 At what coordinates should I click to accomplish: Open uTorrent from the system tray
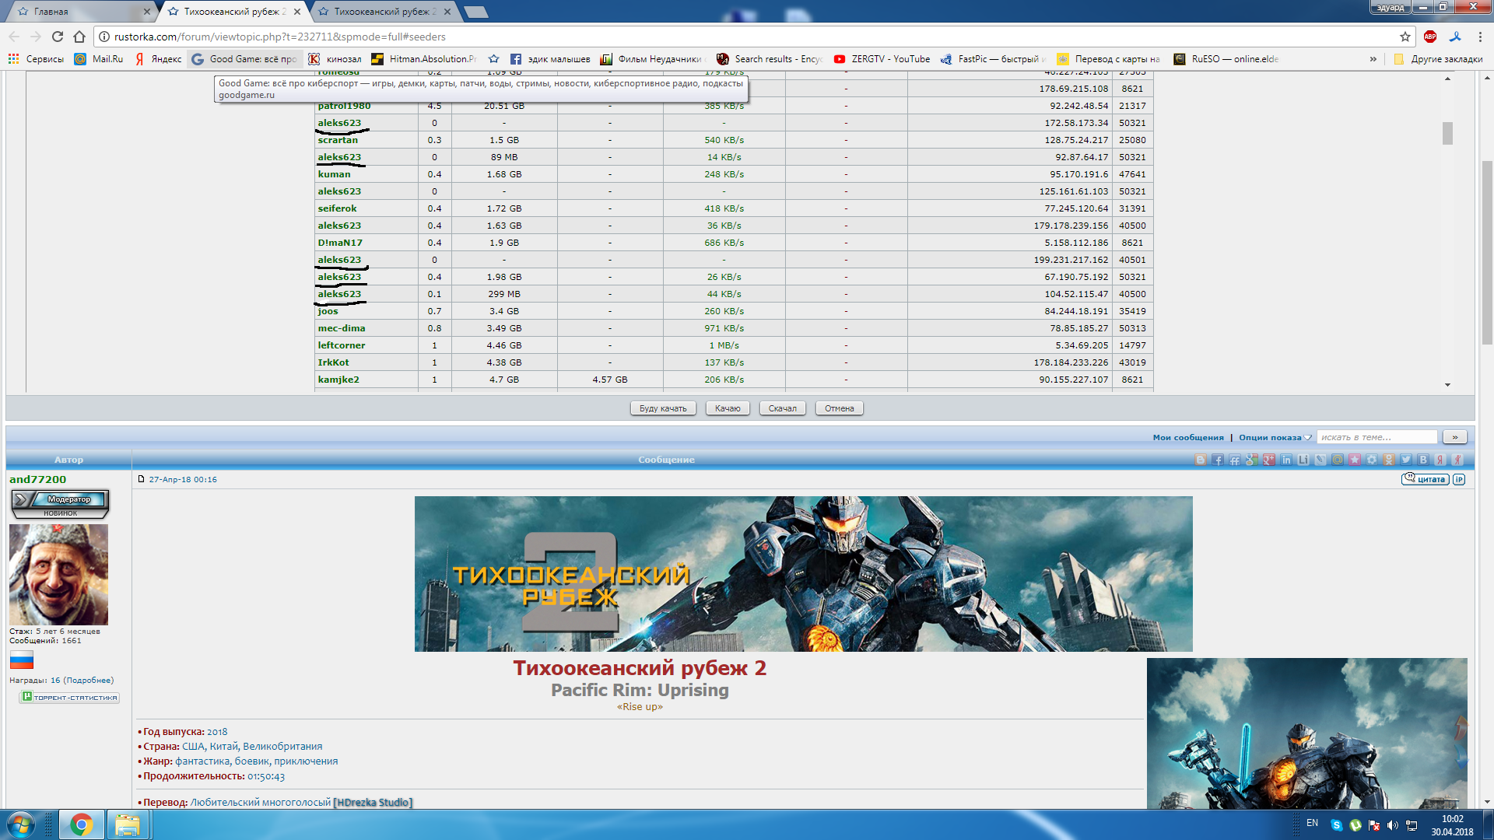pyautogui.click(x=1355, y=825)
